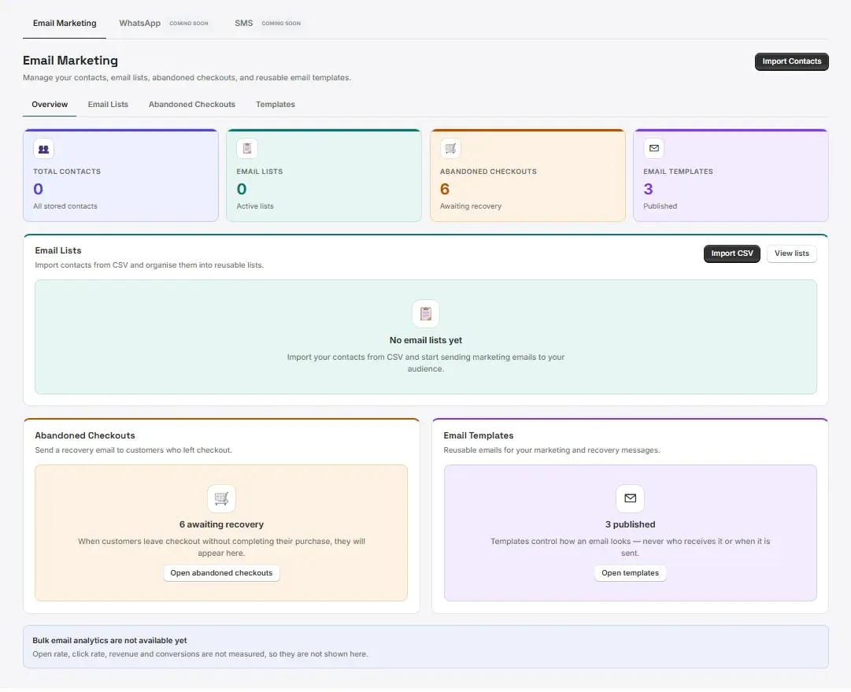This screenshot has height=692, width=851.
Task: Click the SMS 'Coming soon' badge
Action: click(281, 24)
